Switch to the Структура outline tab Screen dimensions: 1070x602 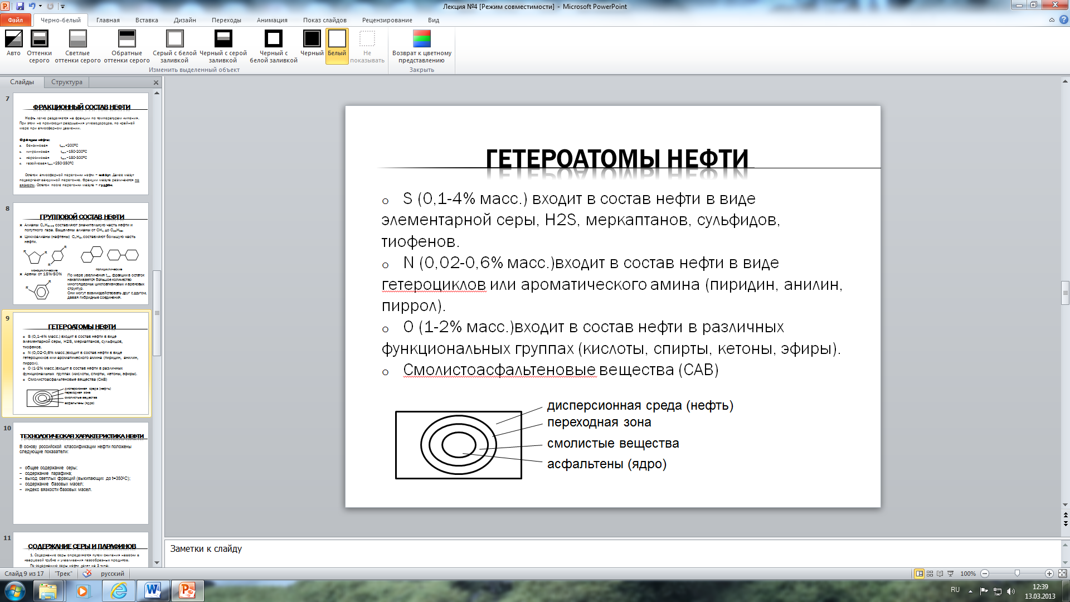click(x=67, y=82)
